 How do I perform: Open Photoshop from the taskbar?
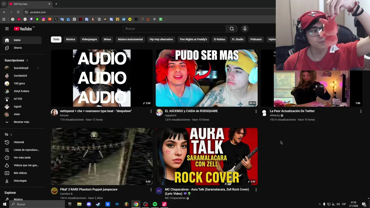(x=117, y=204)
